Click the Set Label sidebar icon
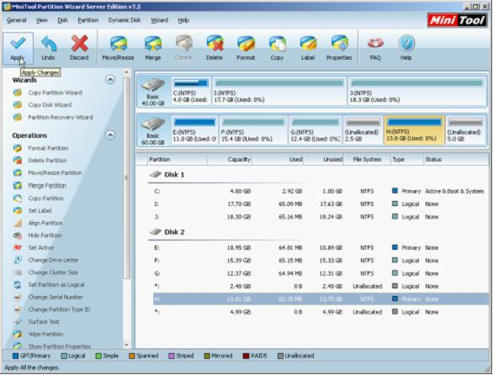 [x=18, y=210]
